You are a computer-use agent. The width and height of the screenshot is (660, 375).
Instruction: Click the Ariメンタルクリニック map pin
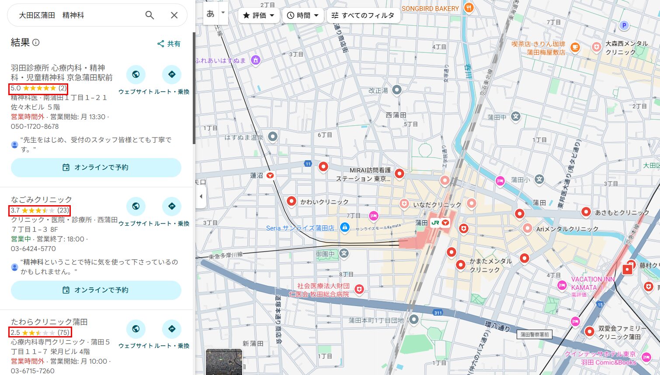click(528, 228)
